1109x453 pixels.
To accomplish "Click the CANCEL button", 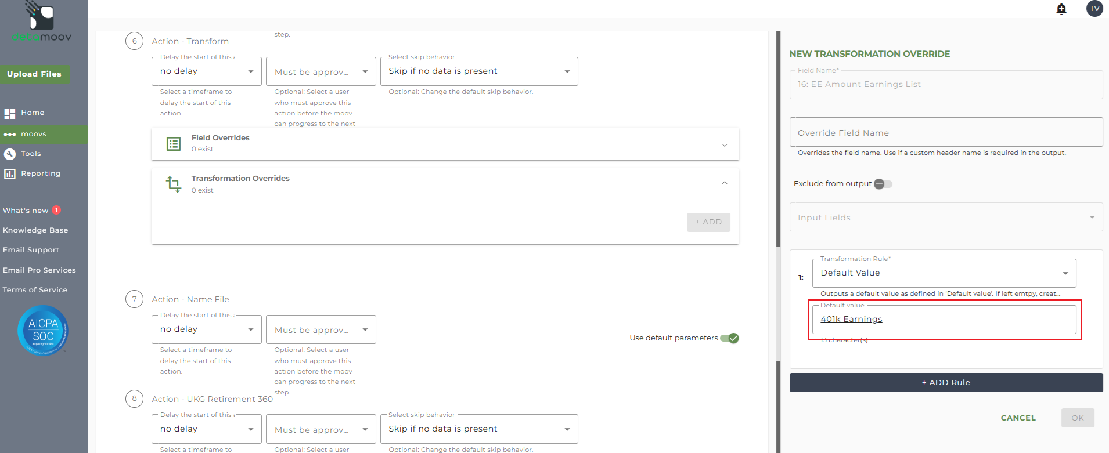I will [x=1018, y=418].
